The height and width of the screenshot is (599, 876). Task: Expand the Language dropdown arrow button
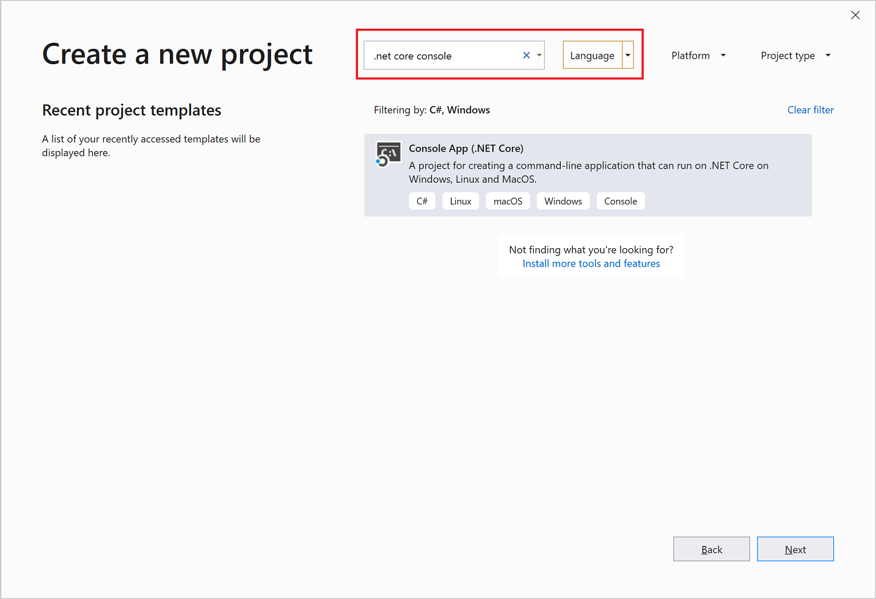tap(627, 55)
